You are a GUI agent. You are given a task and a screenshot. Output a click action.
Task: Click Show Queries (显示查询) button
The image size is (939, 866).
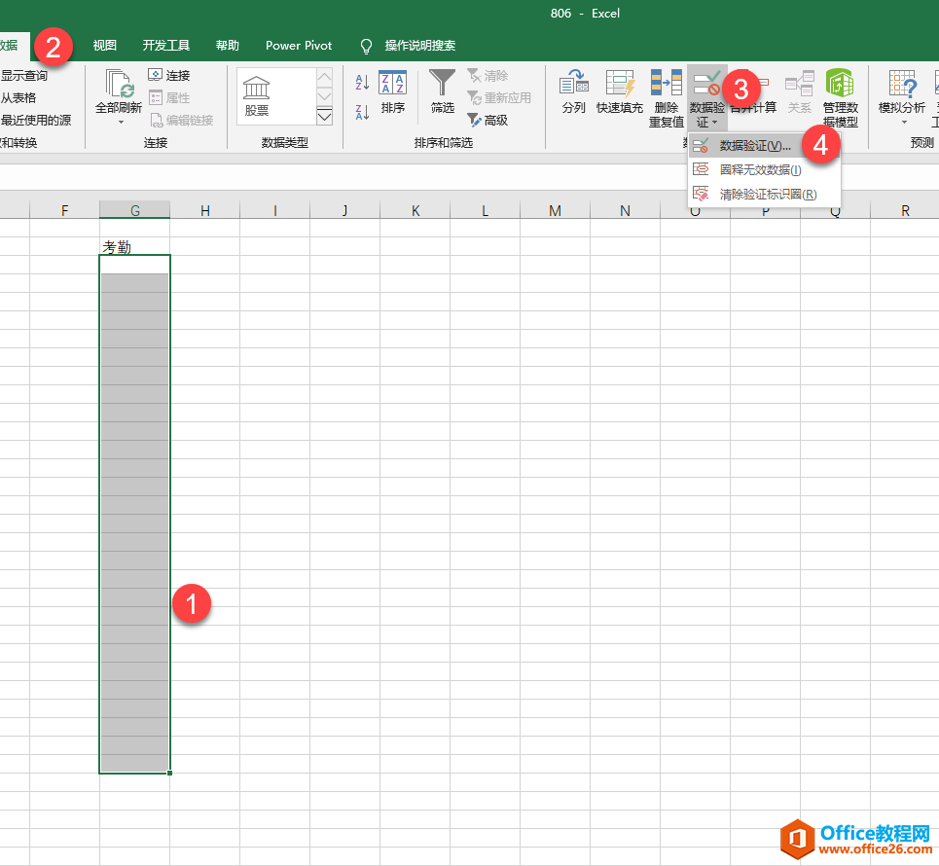coord(24,76)
